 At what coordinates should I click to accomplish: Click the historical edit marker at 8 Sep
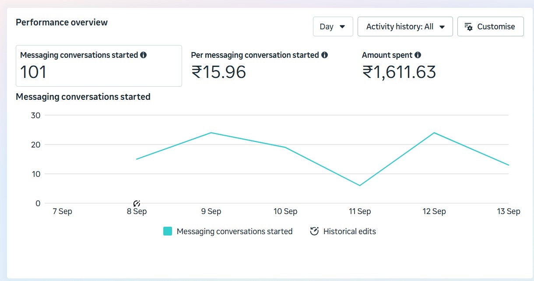click(137, 204)
